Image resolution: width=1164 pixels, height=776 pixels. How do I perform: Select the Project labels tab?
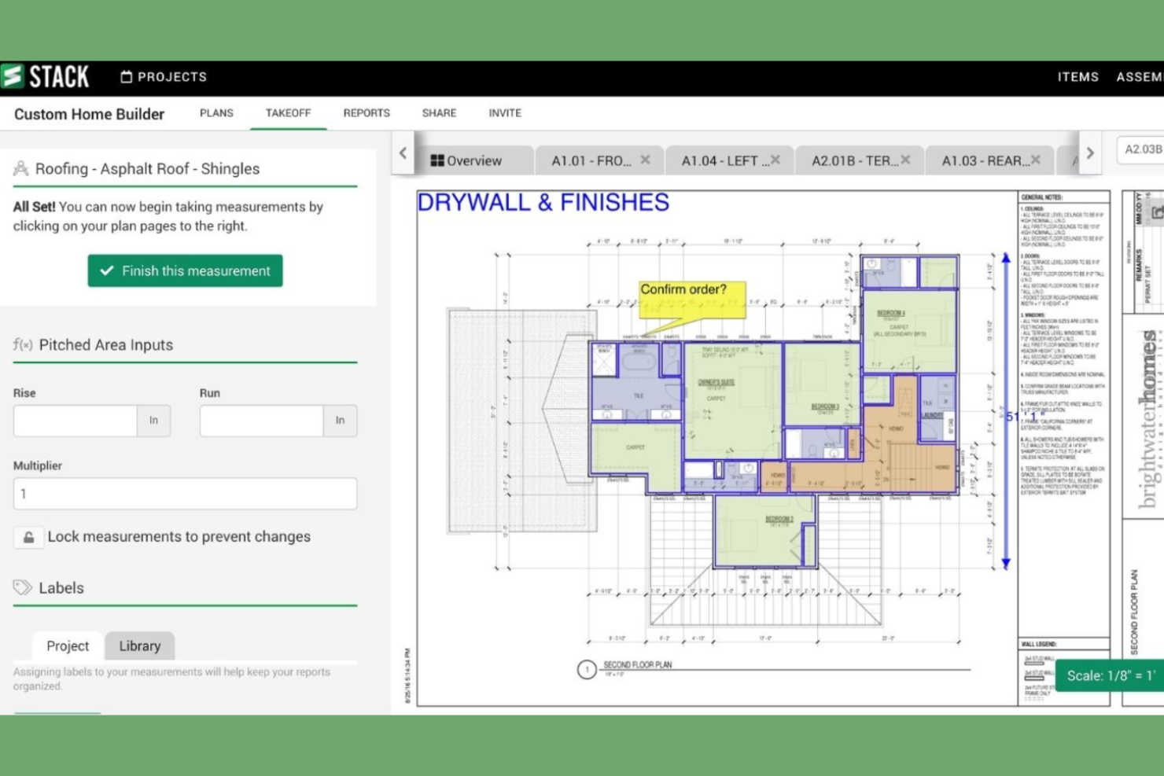(x=68, y=646)
